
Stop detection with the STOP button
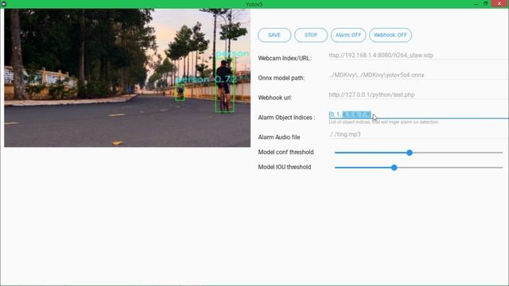pos(311,35)
